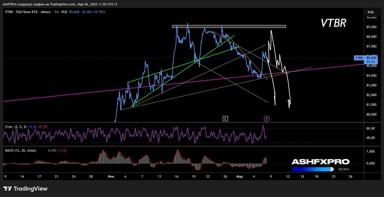The width and height of the screenshot is (384, 197).
Task: Click the 0,000 MACD scale label
Action: click(x=371, y=163)
